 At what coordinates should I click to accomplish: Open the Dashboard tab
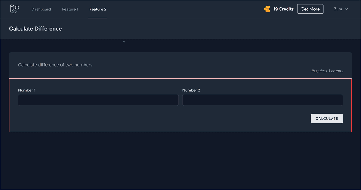41,9
